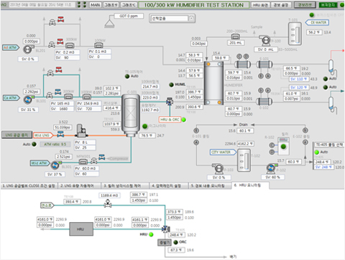Switch to the 6. HRU monitoring tab
The height and width of the screenshot is (260, 345).
[250, 186]
